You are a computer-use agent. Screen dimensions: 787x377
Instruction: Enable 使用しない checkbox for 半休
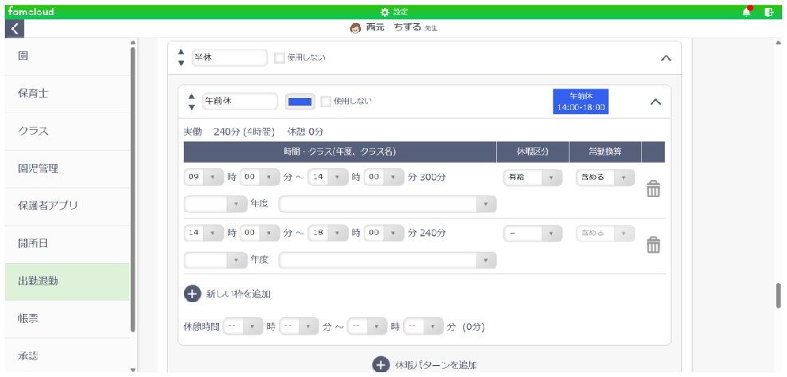tap(279, 58)
